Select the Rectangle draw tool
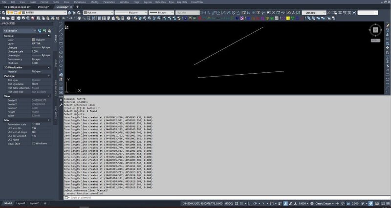Image resolution: width=391 pixels, height=208 pixels. 61,43
